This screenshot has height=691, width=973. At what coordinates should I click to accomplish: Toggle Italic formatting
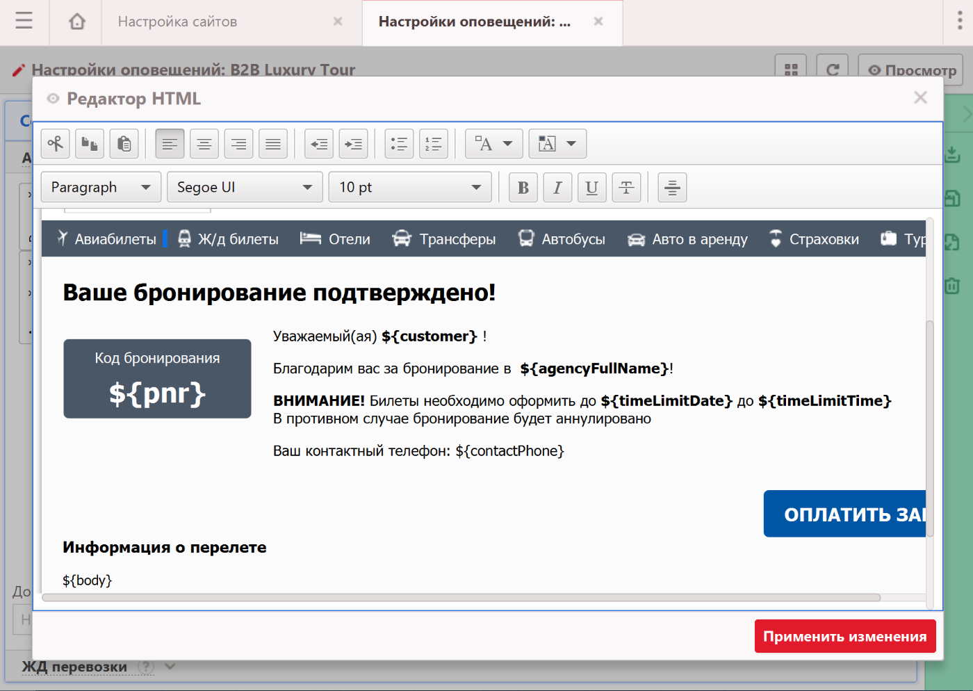(x=557, y=188)
